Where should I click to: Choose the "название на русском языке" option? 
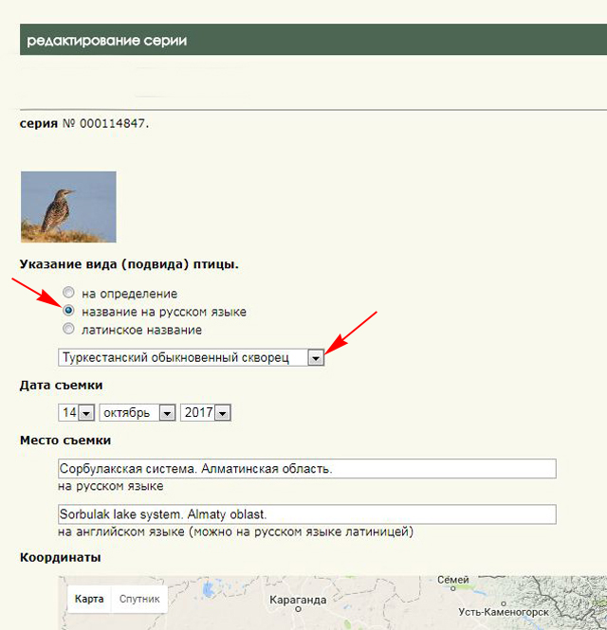click(x=68, y=311)
